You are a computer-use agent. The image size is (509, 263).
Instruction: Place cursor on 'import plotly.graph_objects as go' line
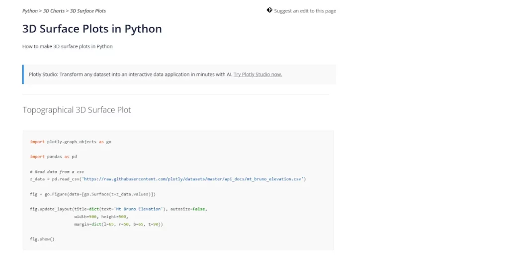coord(71,142)
